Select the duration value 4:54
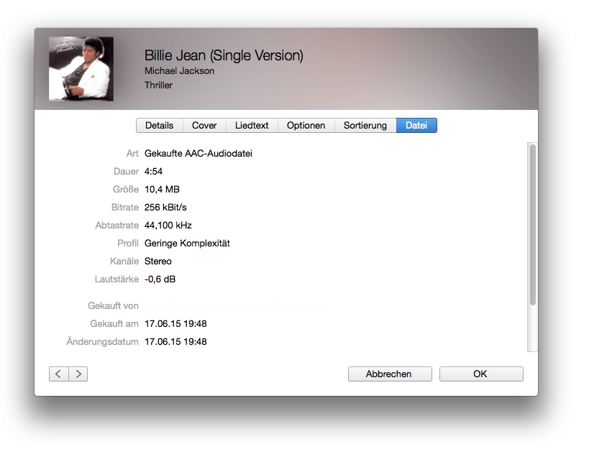This screenshot has width=589, height=467. pos(154,172)
